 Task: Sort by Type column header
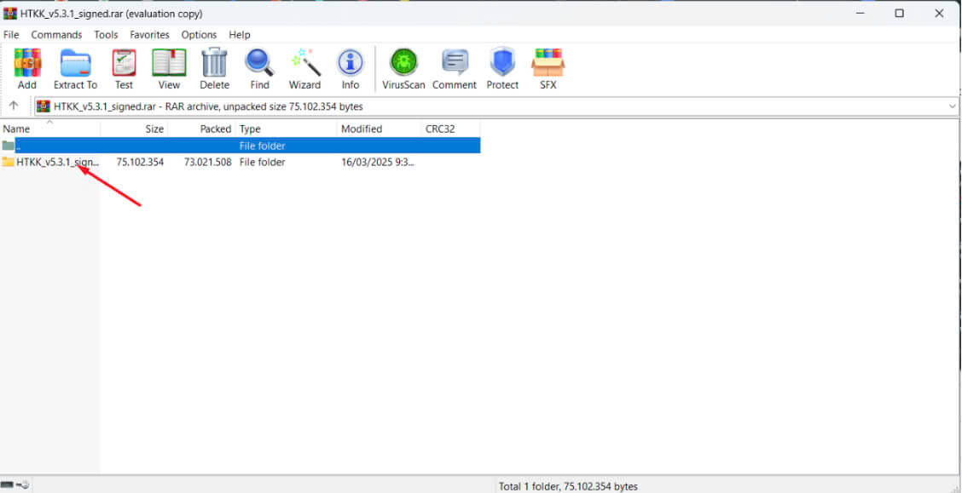pos(287,129)
